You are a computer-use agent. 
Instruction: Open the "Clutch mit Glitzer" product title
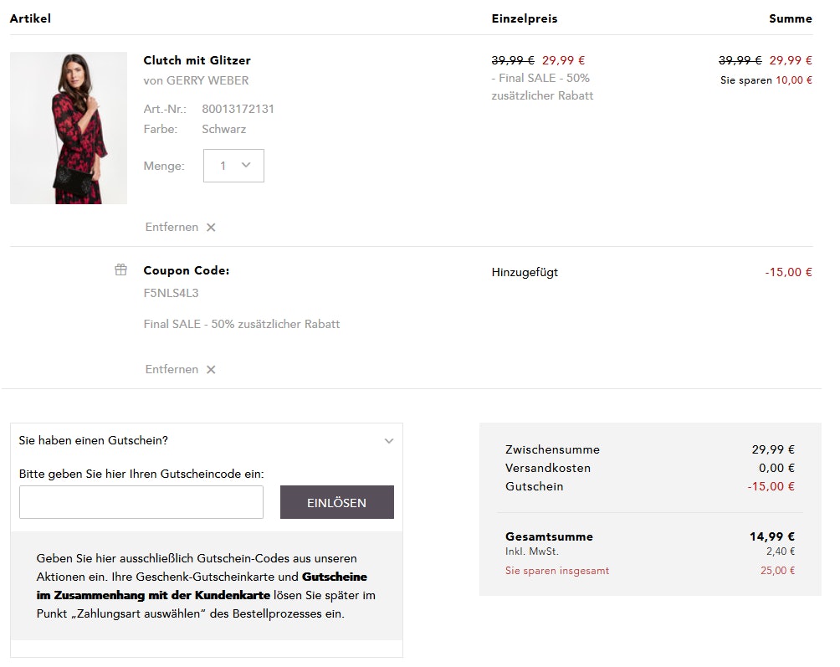coord(197,60)
